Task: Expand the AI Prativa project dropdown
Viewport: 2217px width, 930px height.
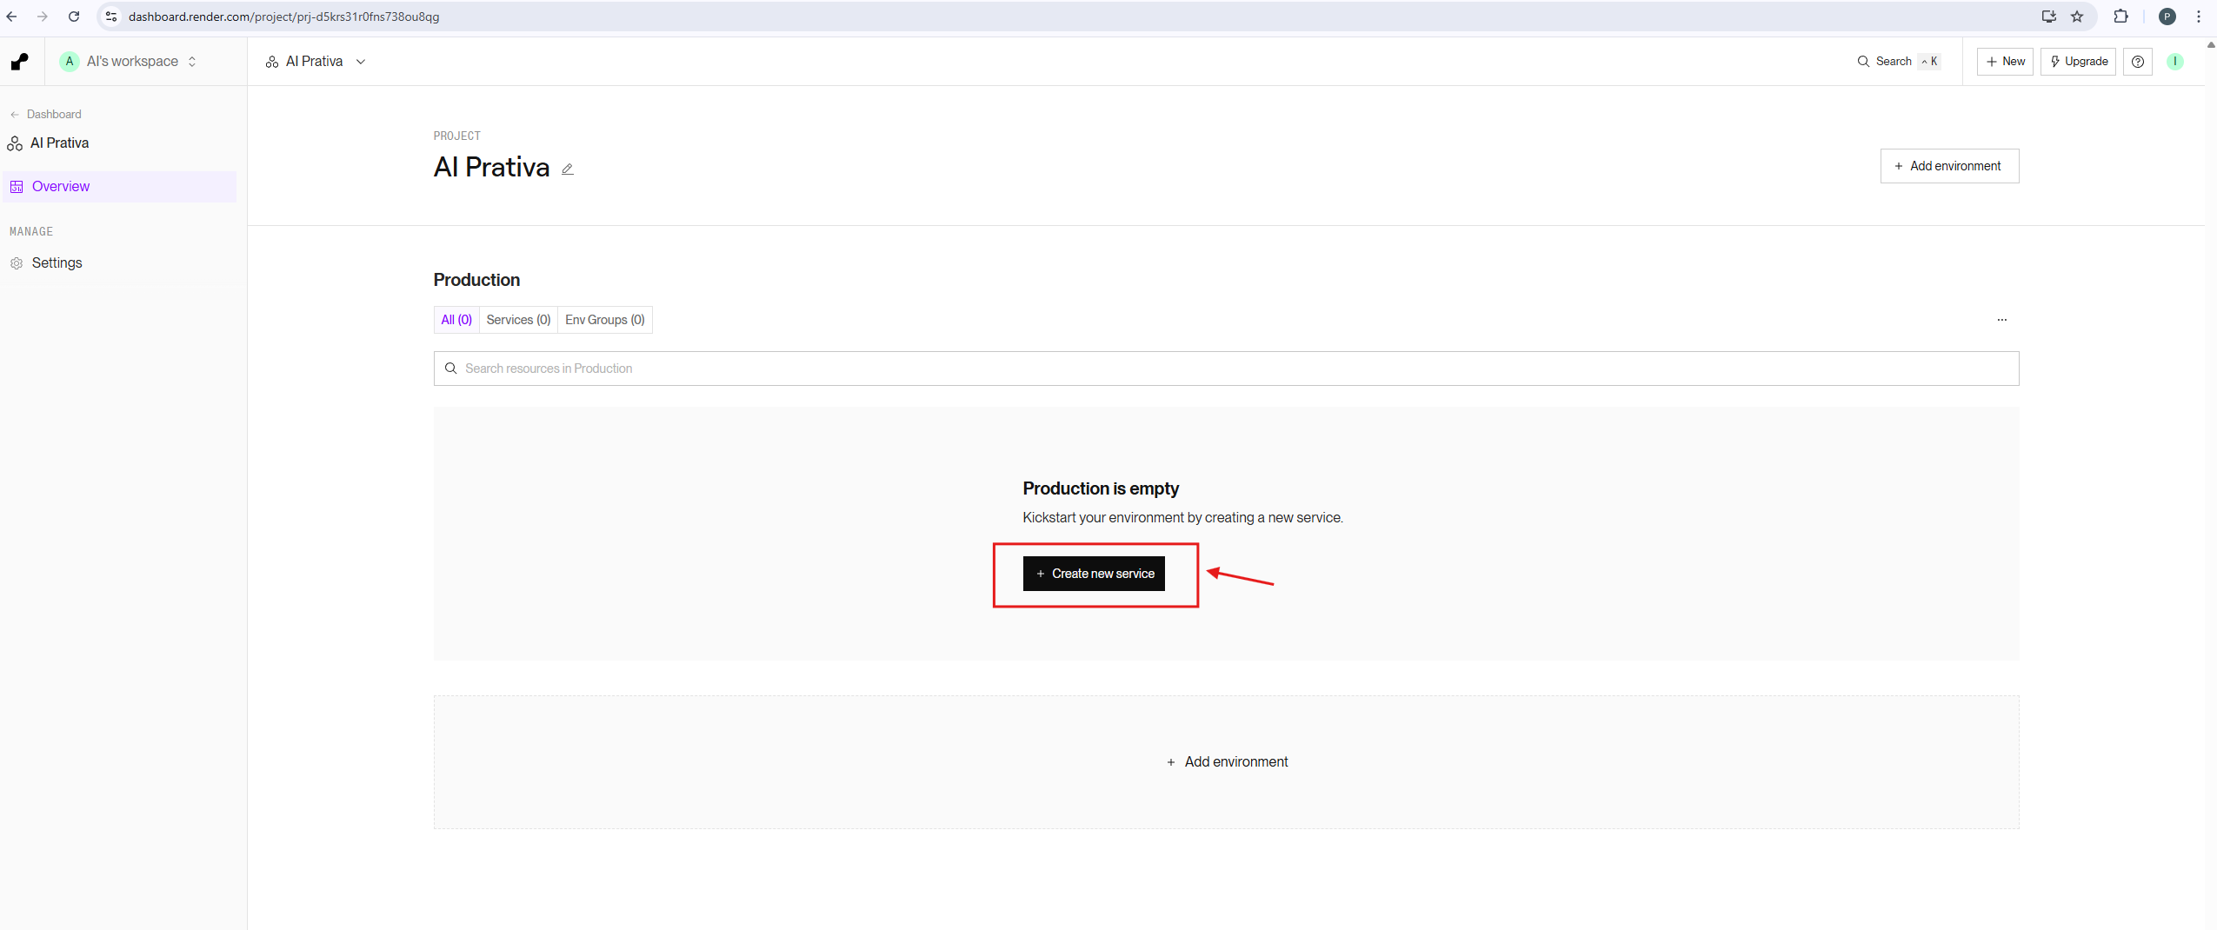Action: [x=316, y=62]
